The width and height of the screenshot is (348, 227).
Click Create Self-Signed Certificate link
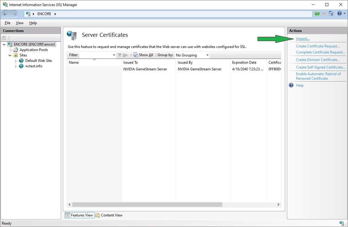coord(320,67)
